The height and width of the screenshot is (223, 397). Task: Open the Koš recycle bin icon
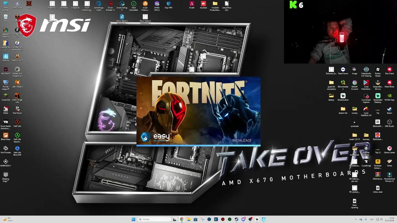(6, 18)
